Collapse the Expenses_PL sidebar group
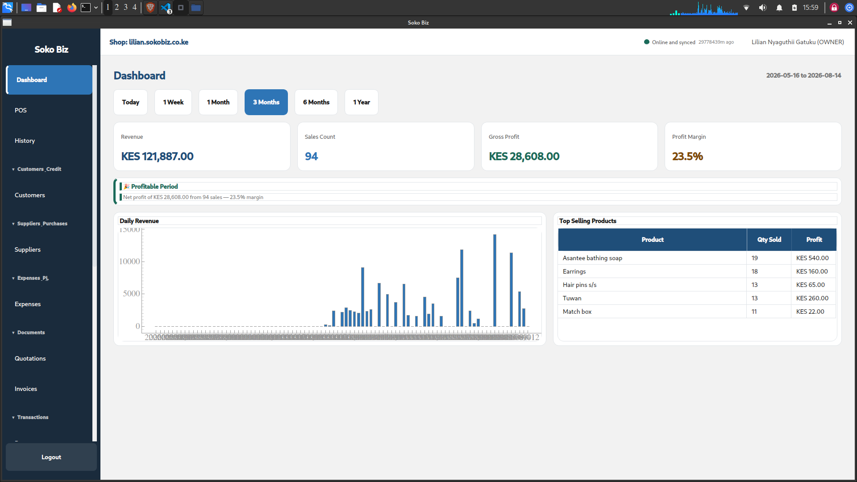This screenshot has height=482, width=857. 33,278
